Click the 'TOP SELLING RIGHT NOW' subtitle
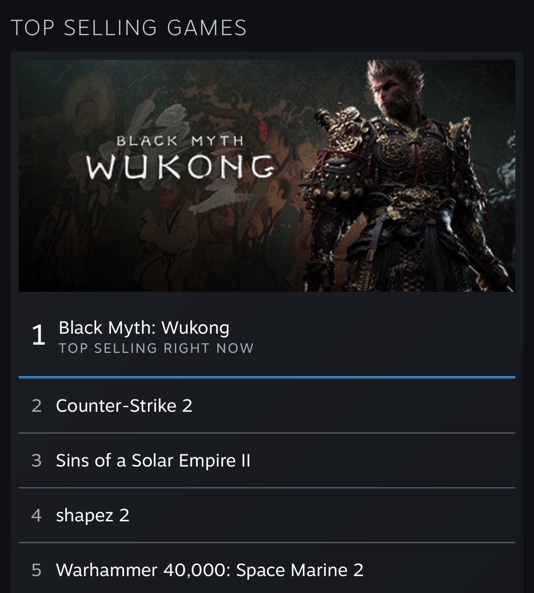The height and width of the screenshot is (593, 534). (156, 348)
